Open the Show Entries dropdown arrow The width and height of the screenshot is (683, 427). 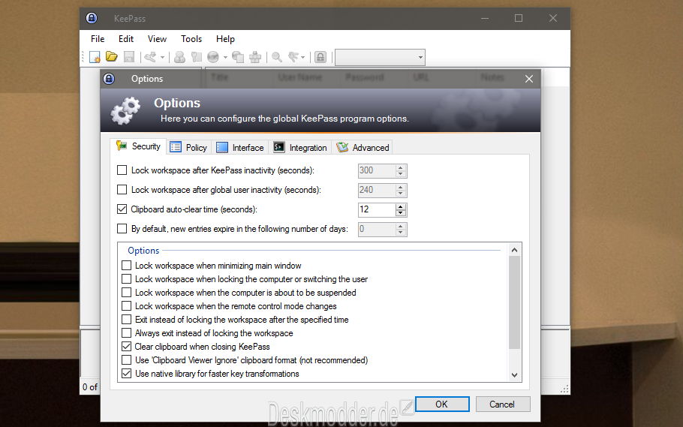(x=302, y=58)
